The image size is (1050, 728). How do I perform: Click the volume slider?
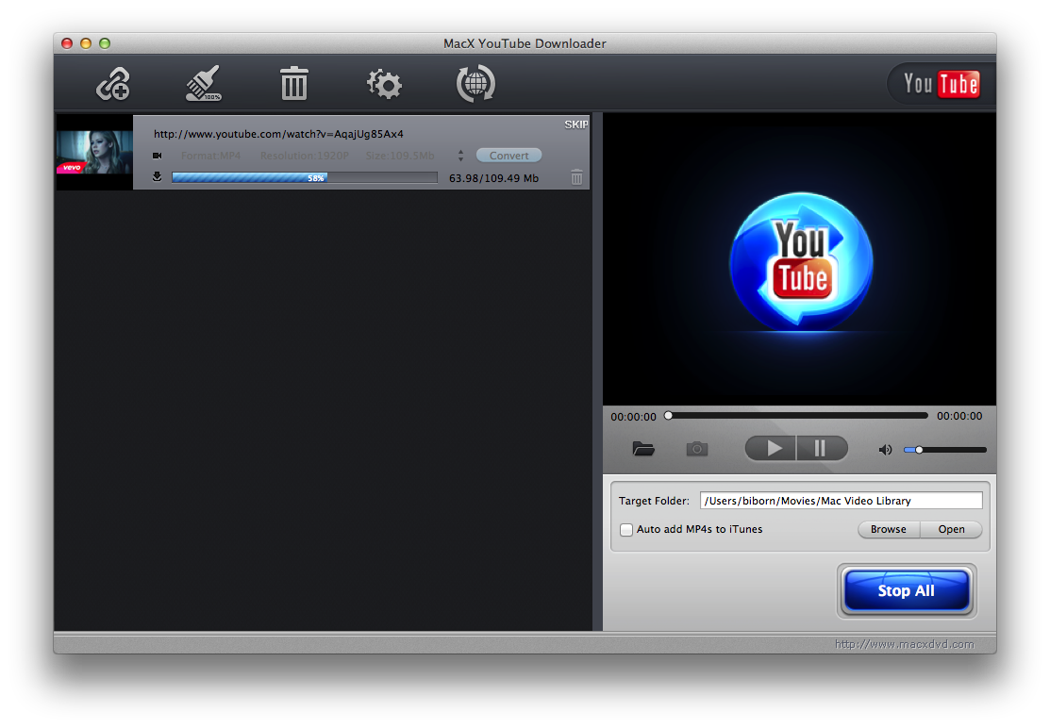[945, 450]
